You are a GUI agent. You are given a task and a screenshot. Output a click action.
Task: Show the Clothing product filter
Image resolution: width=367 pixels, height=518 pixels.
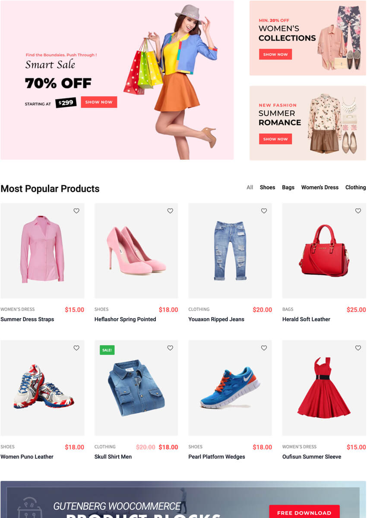point(355,187)
